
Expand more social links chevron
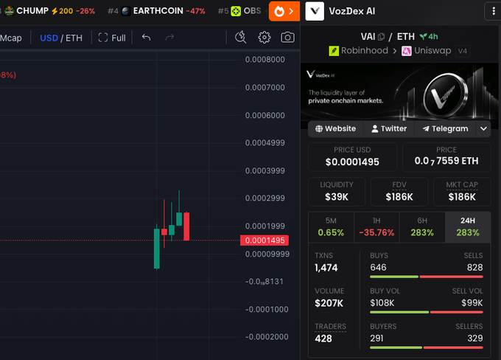tap(483, 128)
